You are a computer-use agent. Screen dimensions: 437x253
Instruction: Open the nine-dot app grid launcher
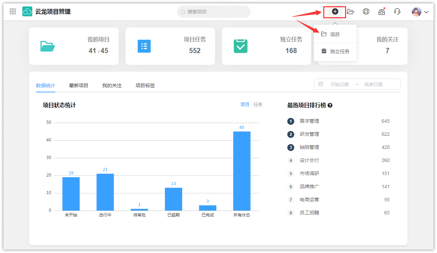(x=13, y=12)
